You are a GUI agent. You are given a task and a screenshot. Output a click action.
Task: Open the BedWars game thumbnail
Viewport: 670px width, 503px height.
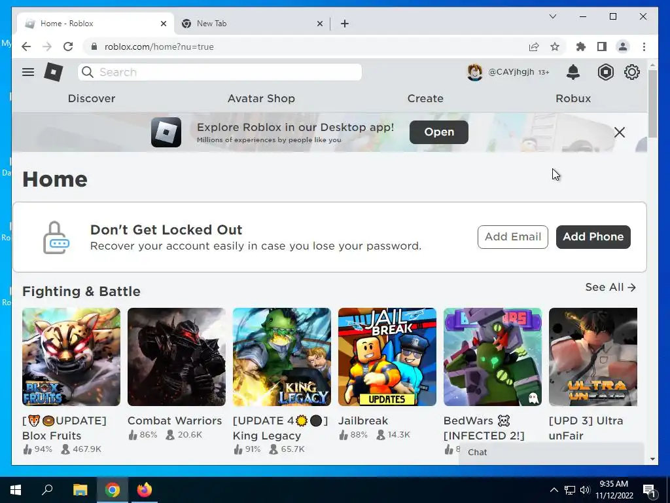tap(493, 357)
